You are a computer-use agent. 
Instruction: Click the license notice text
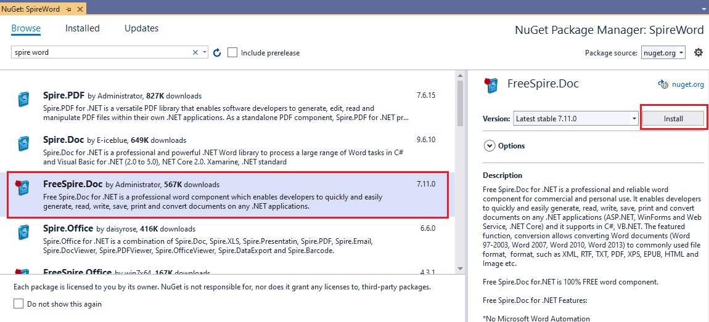click(x=222, y=286)
